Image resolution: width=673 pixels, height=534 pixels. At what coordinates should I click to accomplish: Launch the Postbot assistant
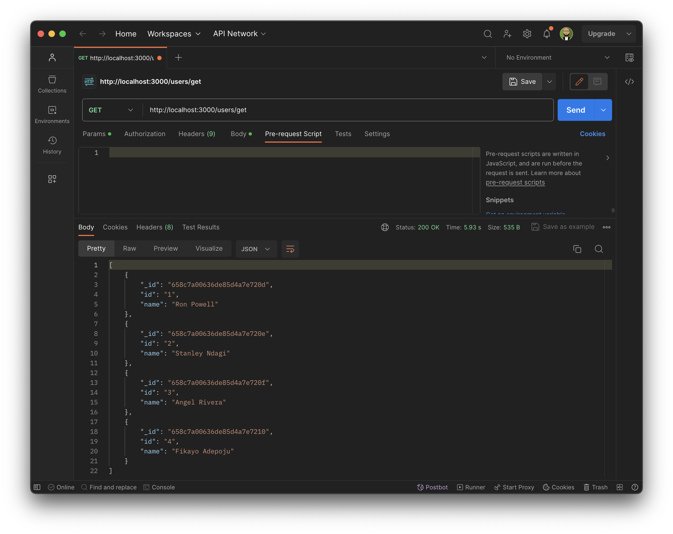point(433,487)
